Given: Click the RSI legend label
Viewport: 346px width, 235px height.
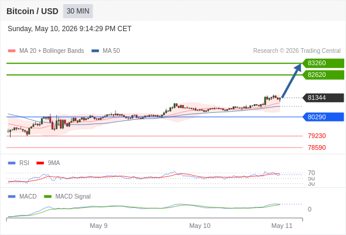Looking at the screenshot, I should click(24, 163).
